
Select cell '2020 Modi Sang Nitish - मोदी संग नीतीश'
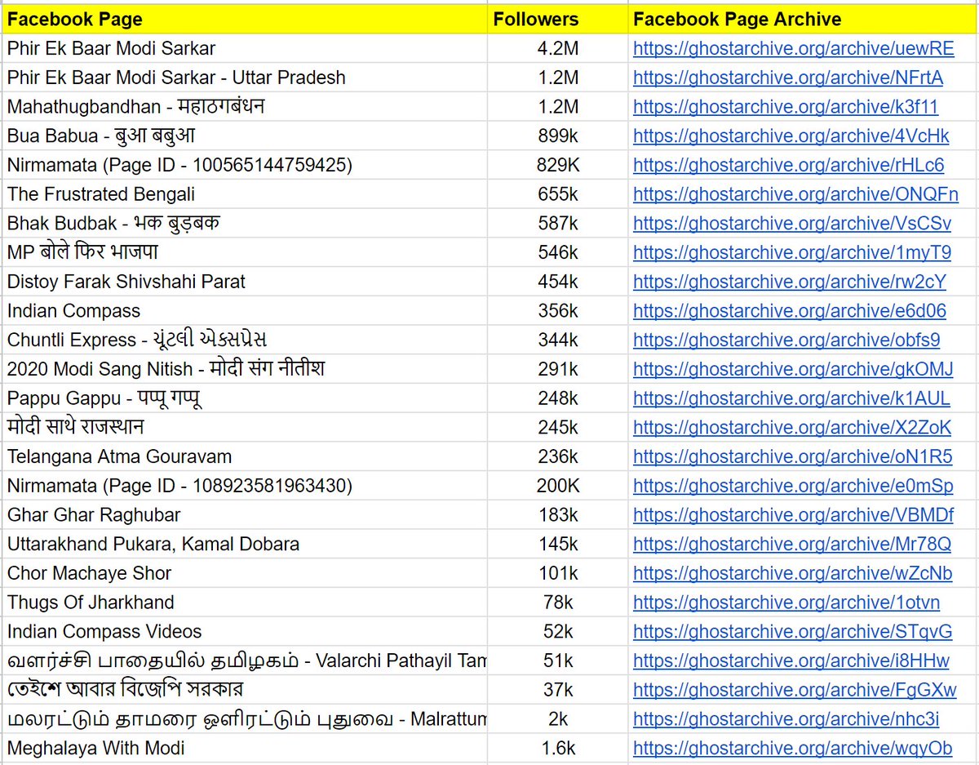[244, 369]
